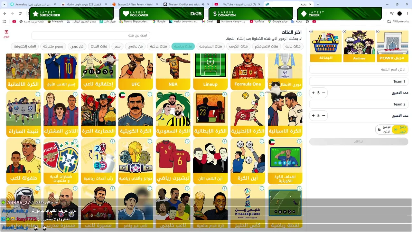This screenshot has height=232, width=412.
Task: Switch to dark mode الوضع الداكن
Action: tap(384, 130)
